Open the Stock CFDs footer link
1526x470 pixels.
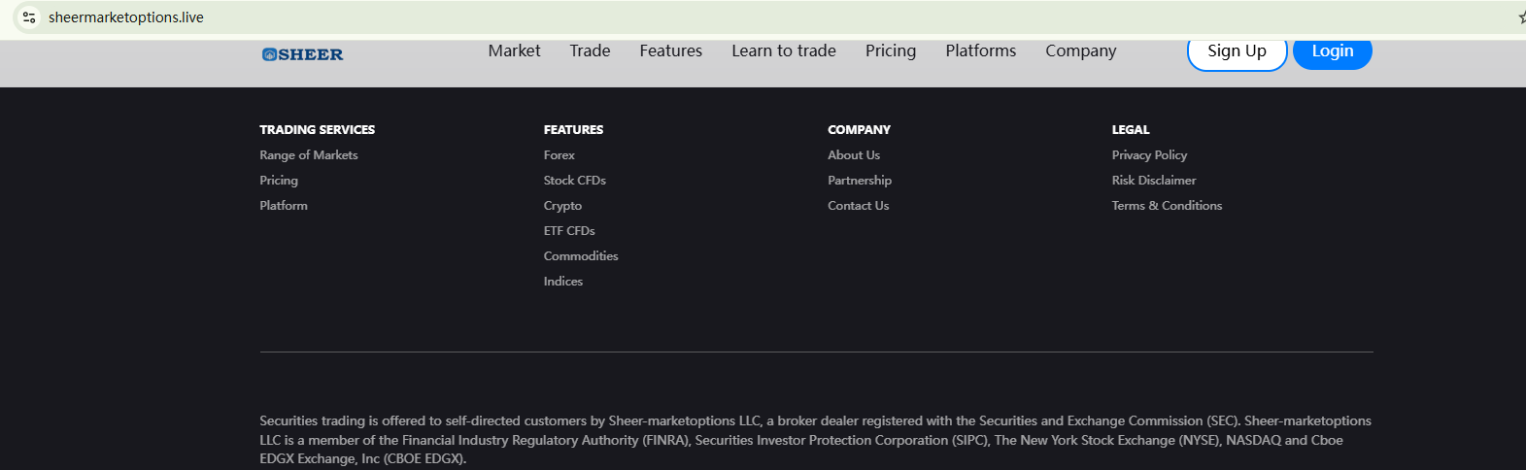(x=574, y=181)
